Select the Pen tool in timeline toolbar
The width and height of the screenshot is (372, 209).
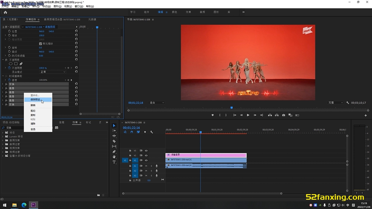click(114, 152)
